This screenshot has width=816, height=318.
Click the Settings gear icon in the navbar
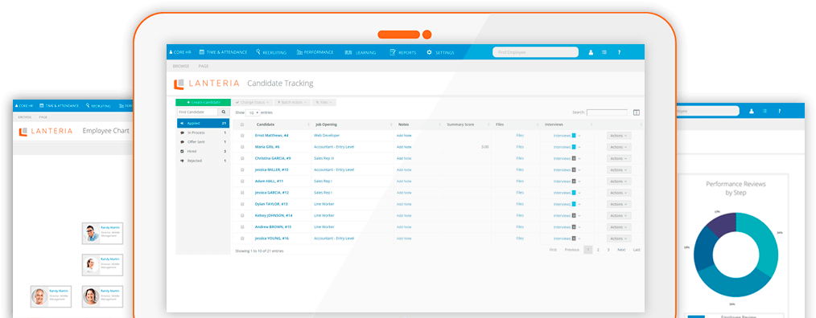[430, 52]
